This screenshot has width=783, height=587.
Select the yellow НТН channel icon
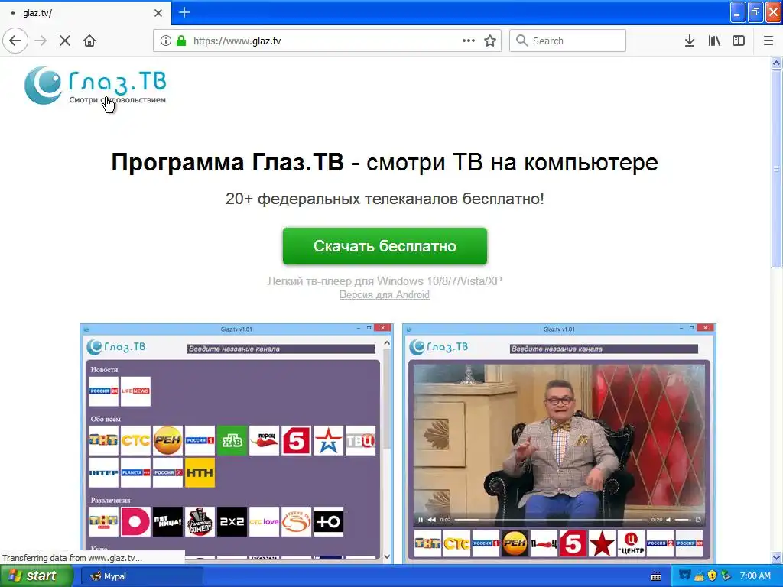point(200,472)
